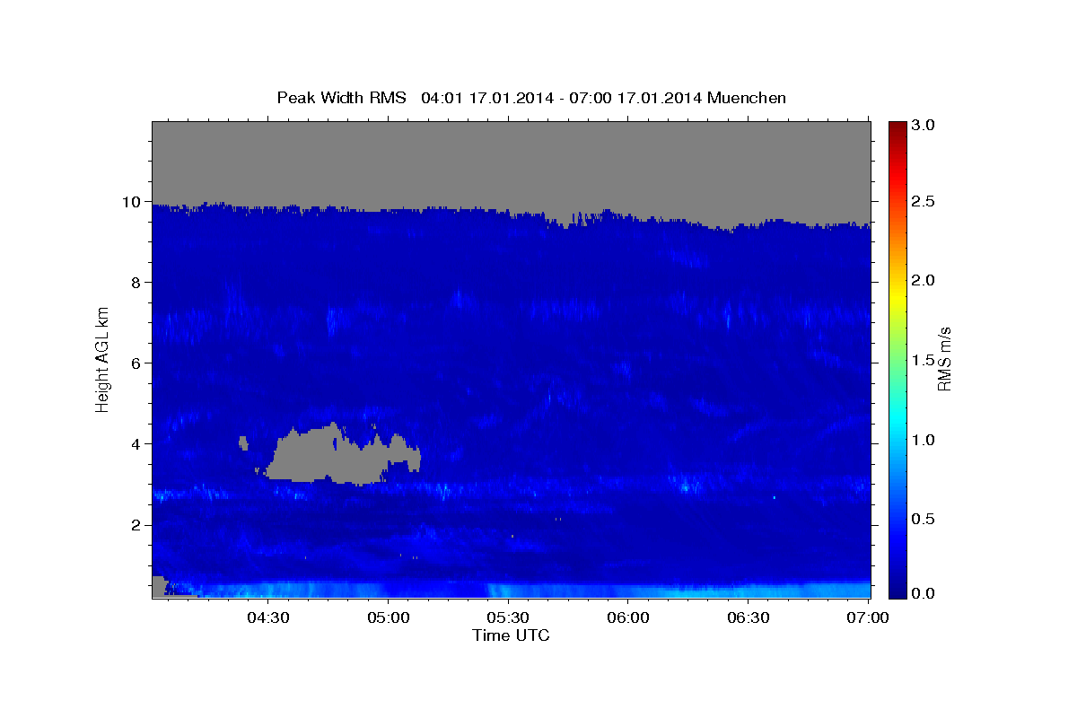Image resolution: width=1077 pixels, height=718 pixels.
Task: Click the colorbar value 2.0
Action: [x=924, y=280]
